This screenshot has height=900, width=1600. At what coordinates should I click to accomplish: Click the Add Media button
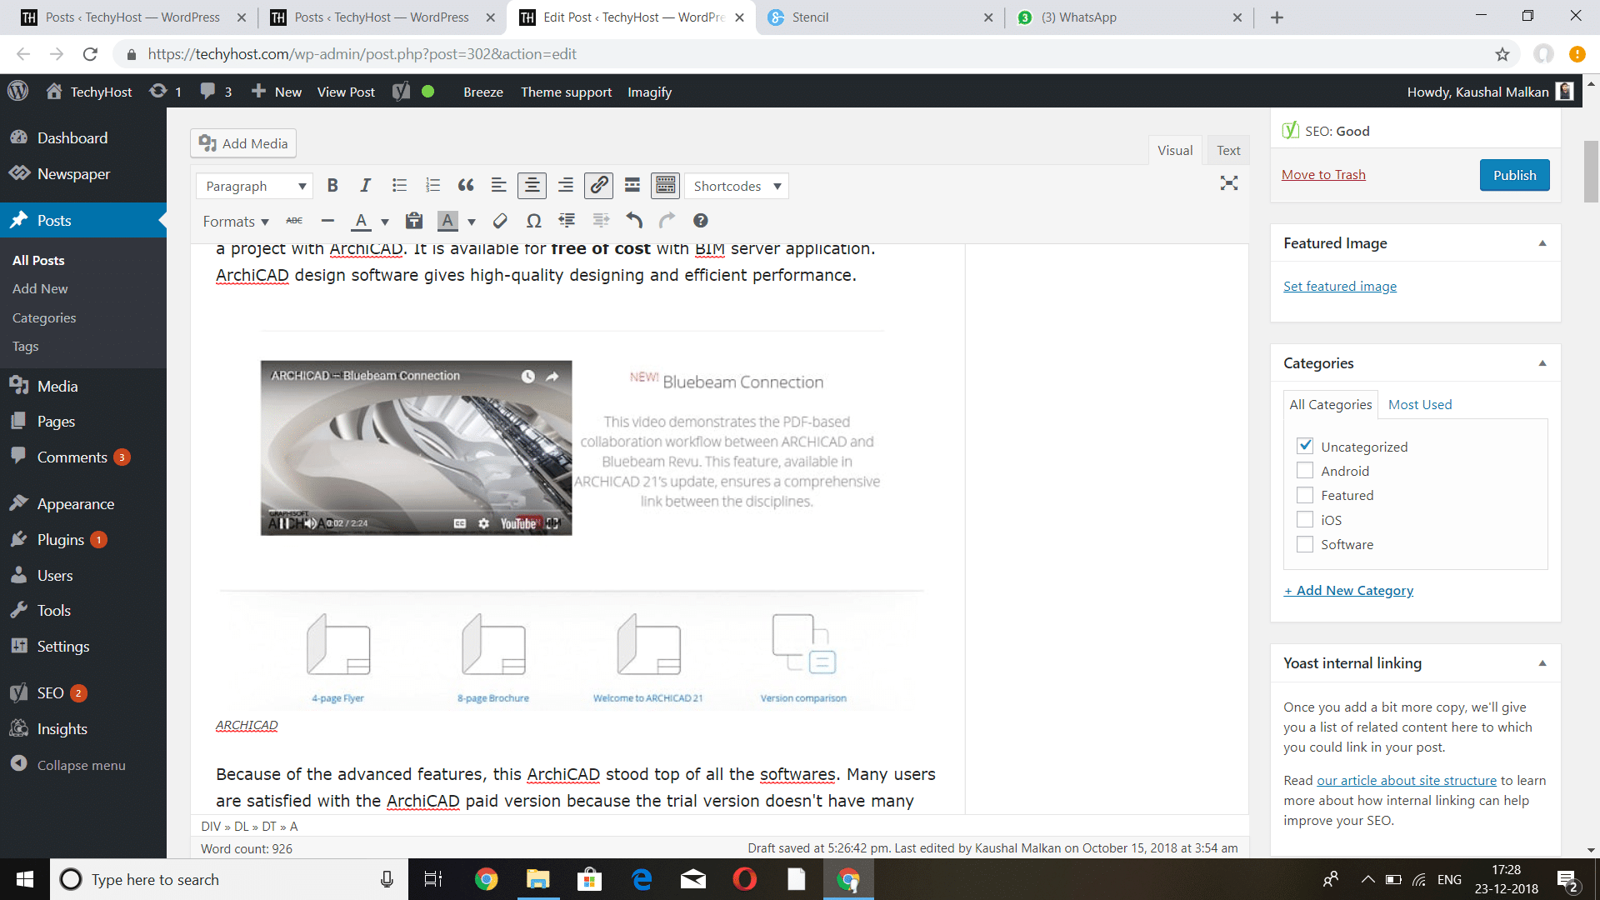pyautogui.click(x=243, y=143)
